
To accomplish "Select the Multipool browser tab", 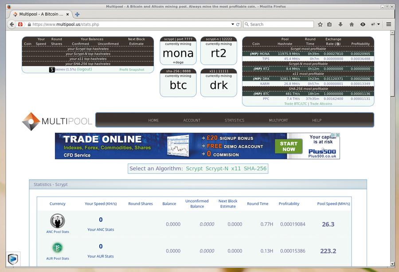I will pyautogui.click(x=41, y=14).
